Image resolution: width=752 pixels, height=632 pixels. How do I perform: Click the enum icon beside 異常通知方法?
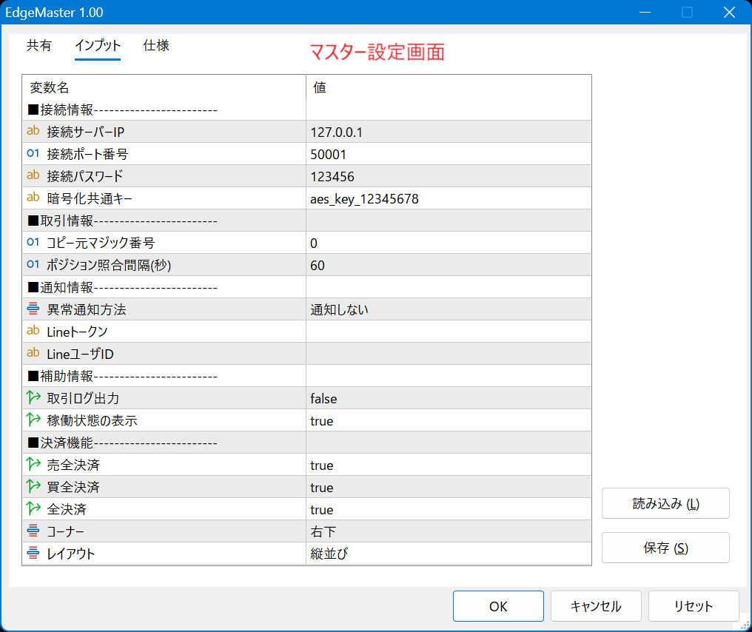click(x=33, y=309)
